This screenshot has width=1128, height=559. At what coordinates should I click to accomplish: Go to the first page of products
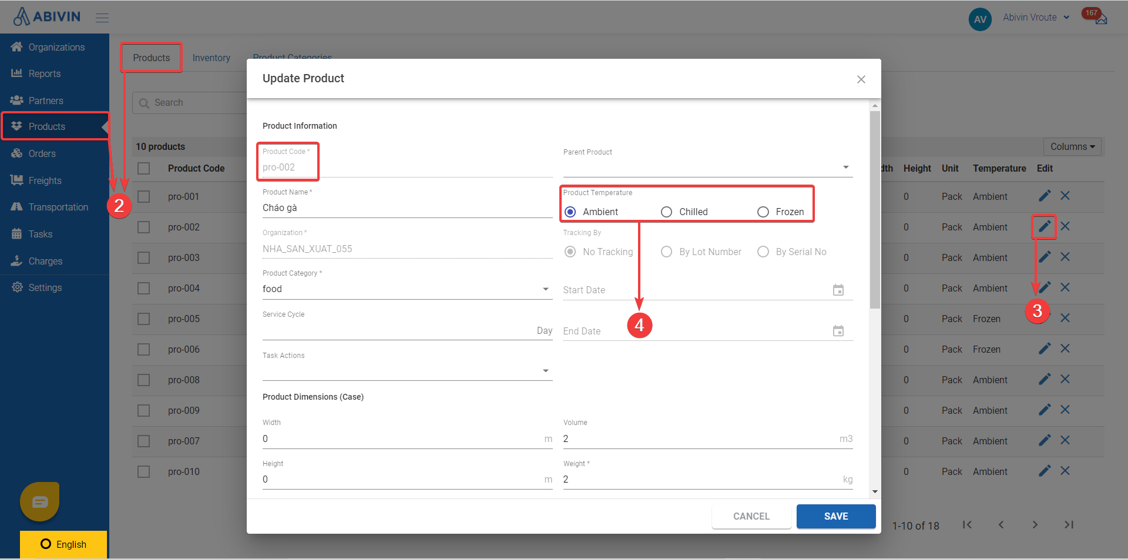coord(967,525)
